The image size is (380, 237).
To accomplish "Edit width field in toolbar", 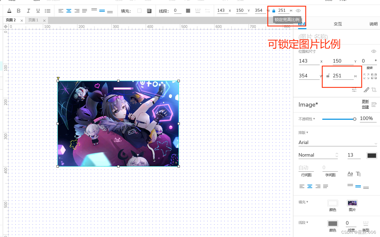I will pyautogui.click(x=260, y=11).
